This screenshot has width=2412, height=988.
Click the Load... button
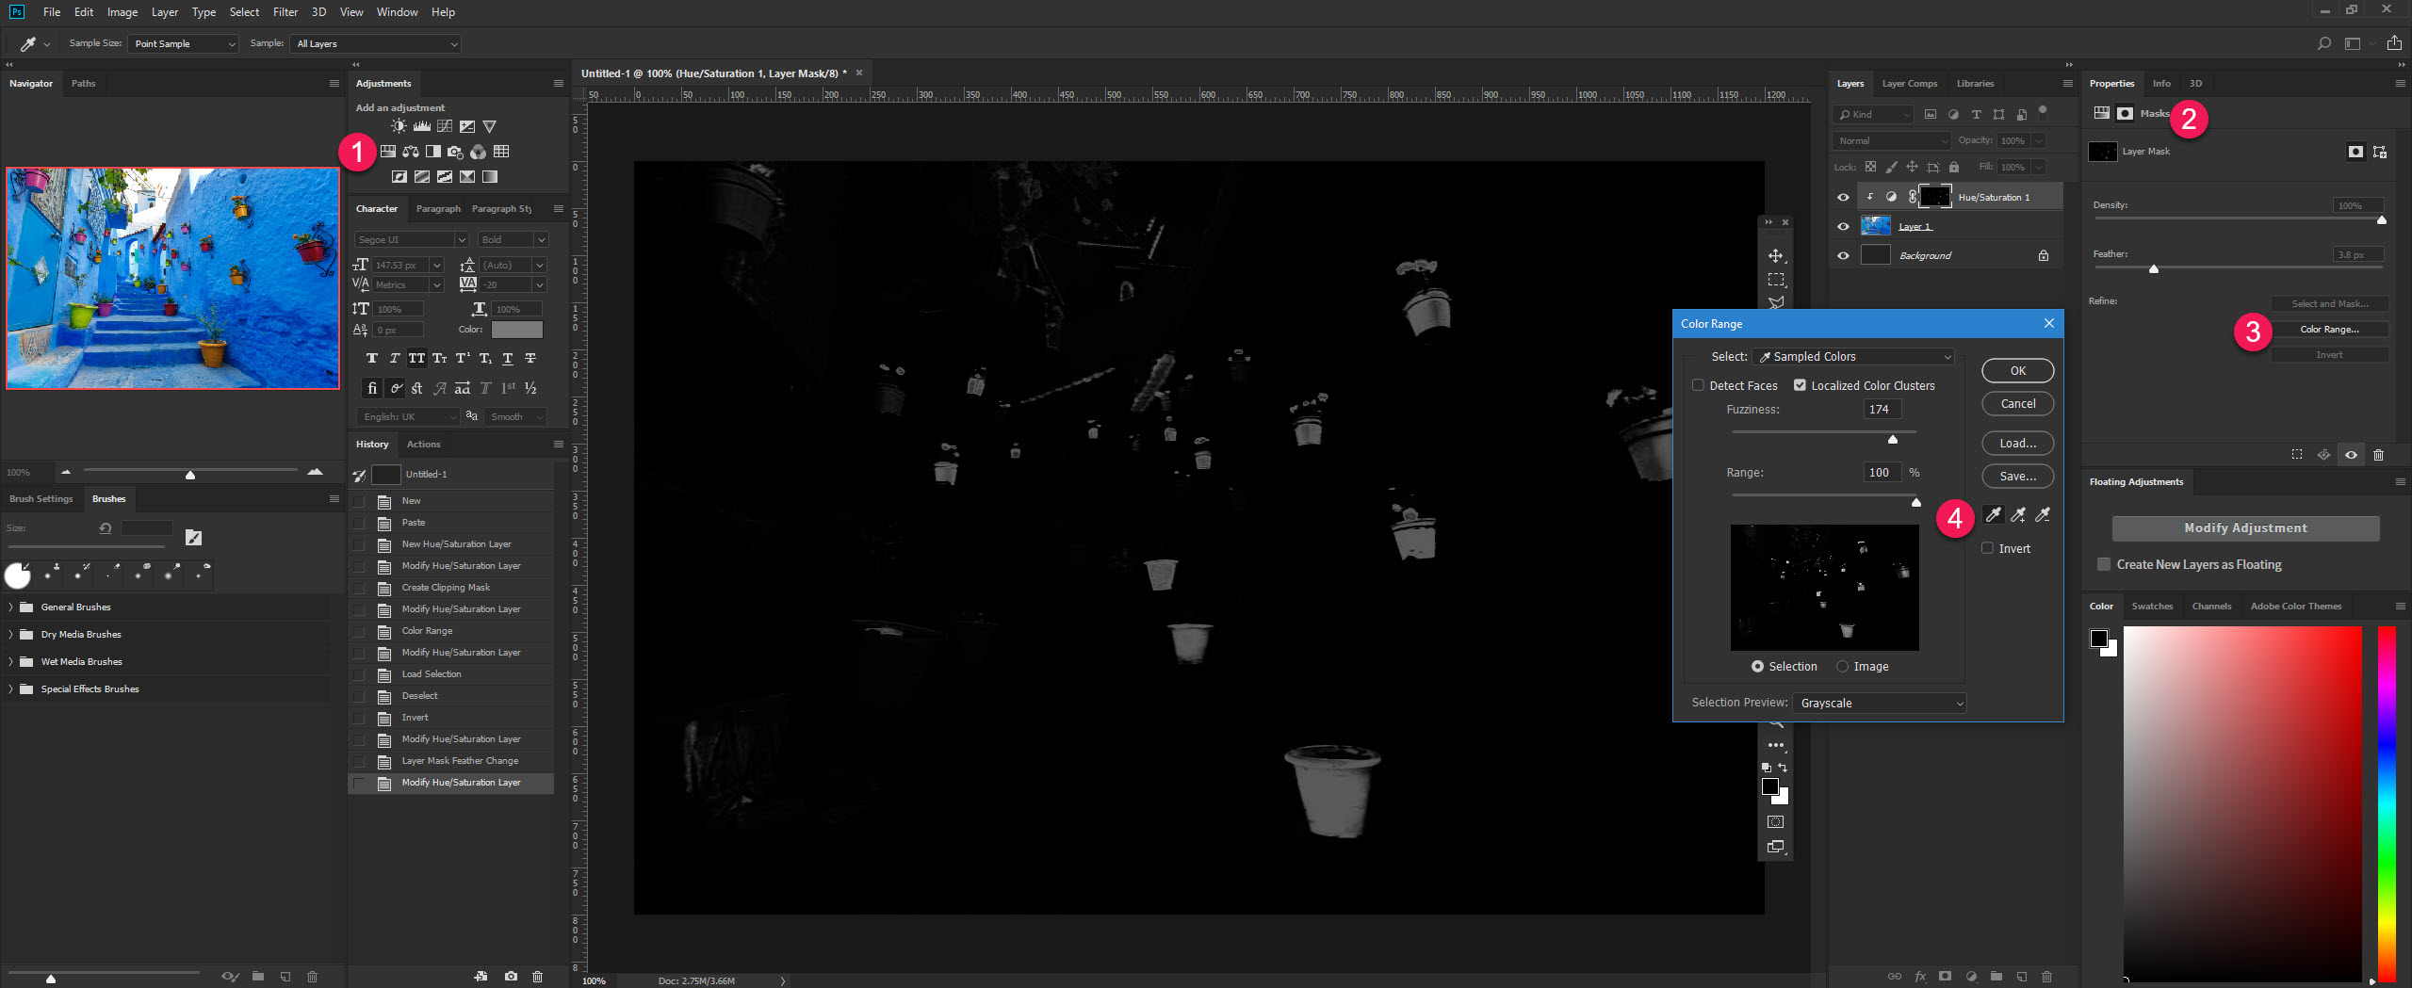pyautogui.click(x=2018, y=444)
